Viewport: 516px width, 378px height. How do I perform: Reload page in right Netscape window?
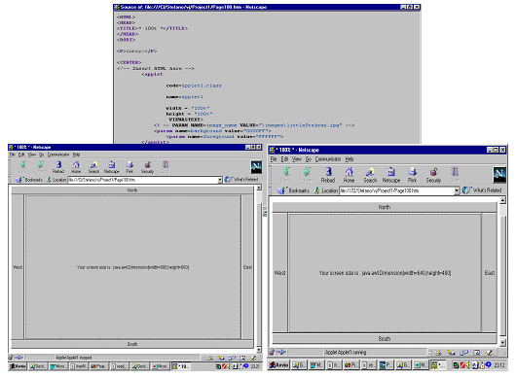[328, 175]
